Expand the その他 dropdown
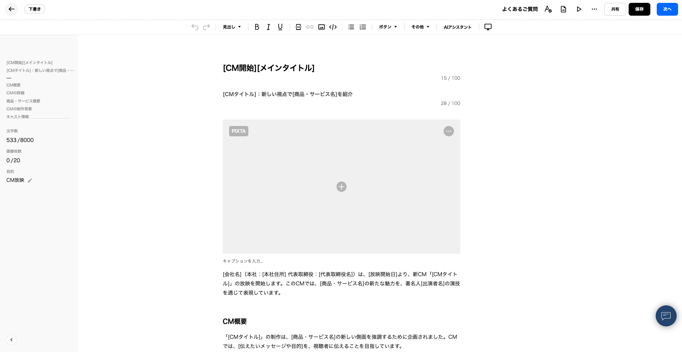 point(420,27)
